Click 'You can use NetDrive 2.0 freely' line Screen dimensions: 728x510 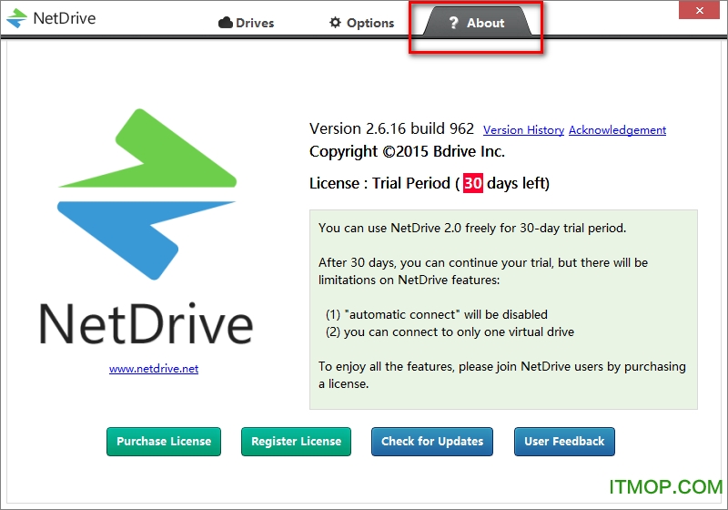472,228
